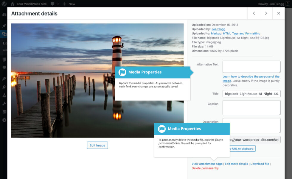
Task: Click the next attachment arrow
Action: click(266, 13)
